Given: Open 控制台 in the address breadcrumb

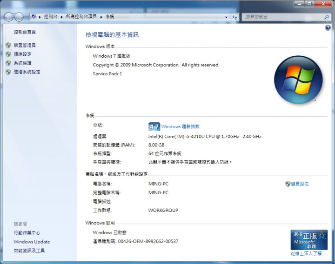Looking at the screenshot, I should click(51, 17).
